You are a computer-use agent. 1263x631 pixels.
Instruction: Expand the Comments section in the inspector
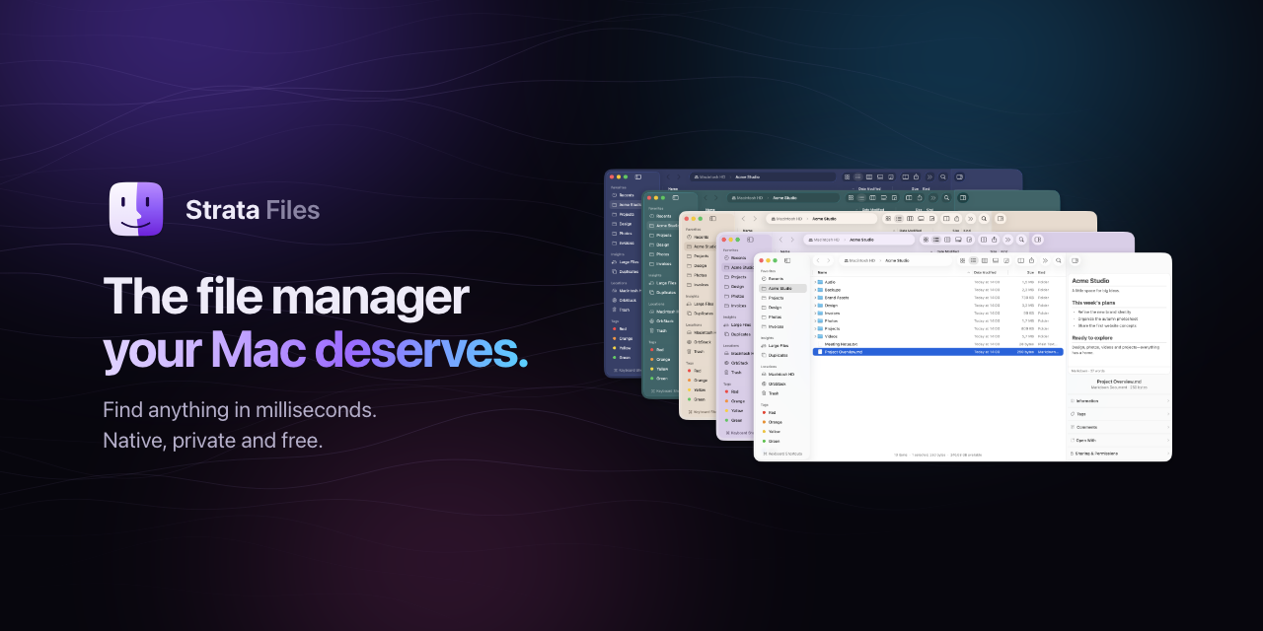point(1118,427)
